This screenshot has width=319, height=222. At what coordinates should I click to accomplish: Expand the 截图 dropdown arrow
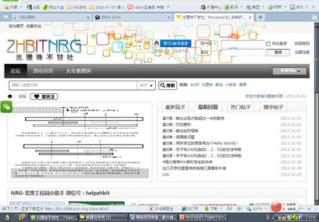[x=263, y=7]
